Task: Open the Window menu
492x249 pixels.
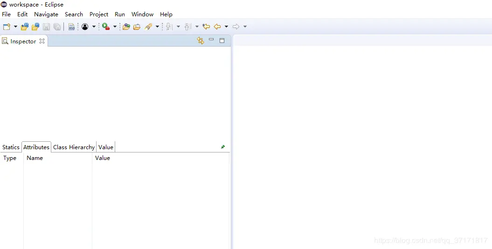Action: (x=142, y=14)
